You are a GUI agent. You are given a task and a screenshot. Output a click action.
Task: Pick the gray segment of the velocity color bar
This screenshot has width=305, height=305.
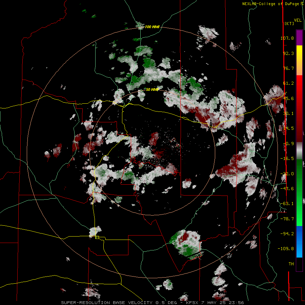pos(299,151)
